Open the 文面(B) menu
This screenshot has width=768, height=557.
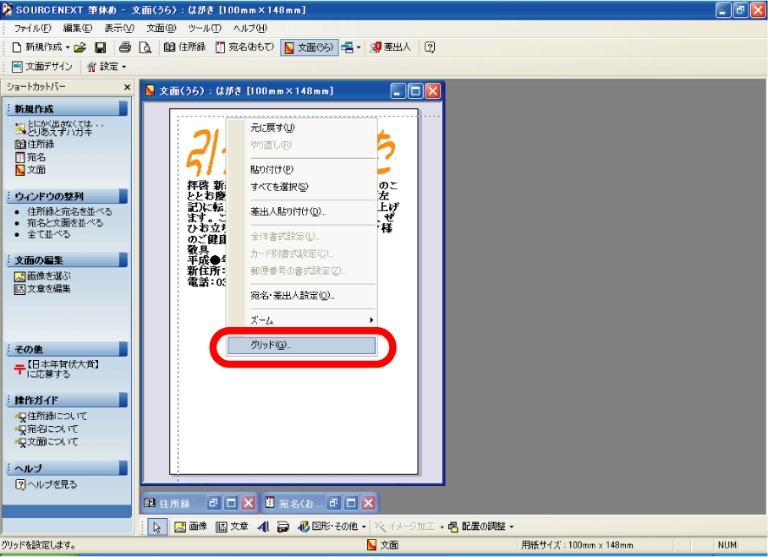pyautogui.click(x=162, y=29)
